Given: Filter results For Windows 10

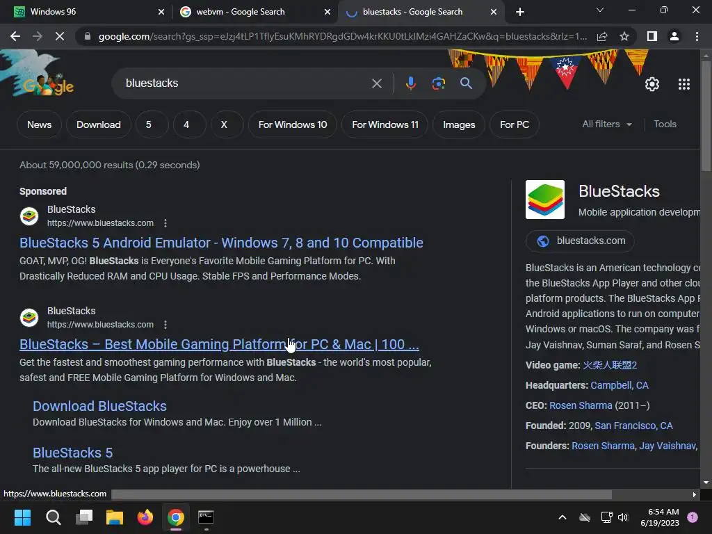Looking at the screenshot, I should click(x=293, y=124).
